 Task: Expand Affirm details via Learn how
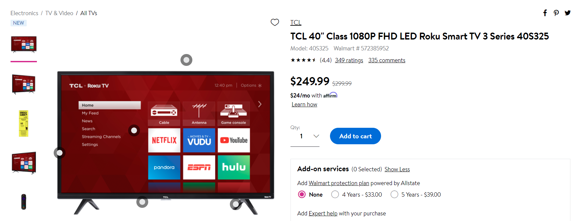click(x=304, y=104)
